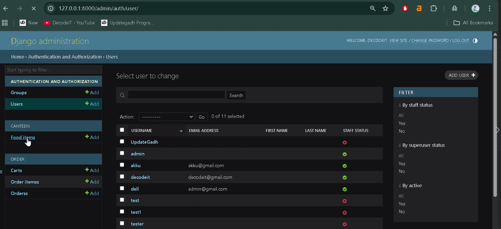The width and height of the screenshot is (501, 229).
Task: Open the Action dropdown
Action: [x=166, y=117]
